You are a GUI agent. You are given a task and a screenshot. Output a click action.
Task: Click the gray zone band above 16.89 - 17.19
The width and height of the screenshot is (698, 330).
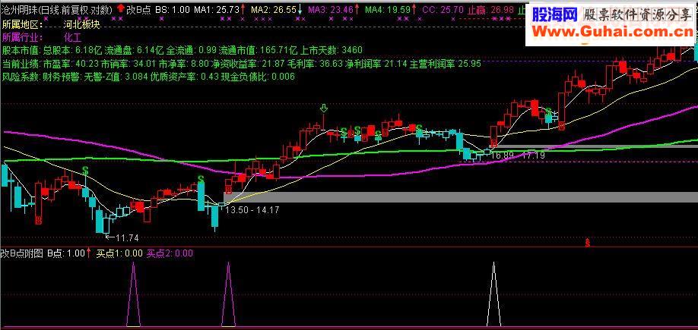point(593,146)
